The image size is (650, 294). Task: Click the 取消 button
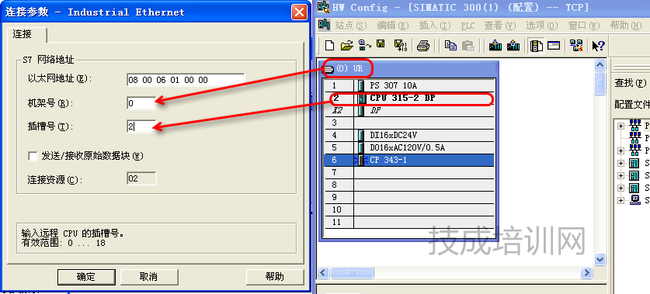(x=148, y=277)
